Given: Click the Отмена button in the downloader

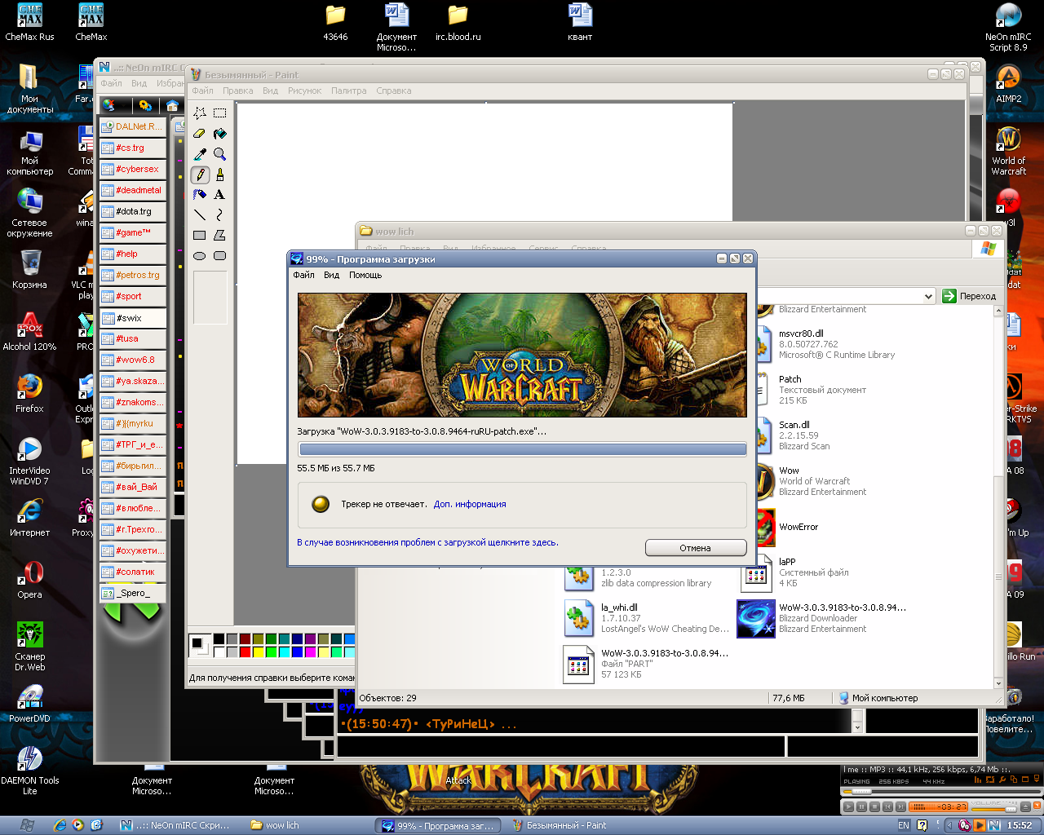Looking at the screenshot, I should 696,548.
